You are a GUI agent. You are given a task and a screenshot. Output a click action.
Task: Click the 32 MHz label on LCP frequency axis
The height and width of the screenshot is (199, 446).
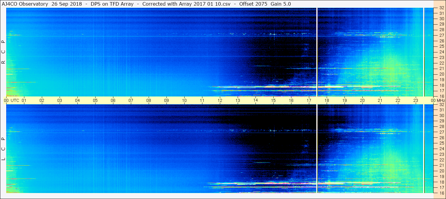[x=442, y=105]
